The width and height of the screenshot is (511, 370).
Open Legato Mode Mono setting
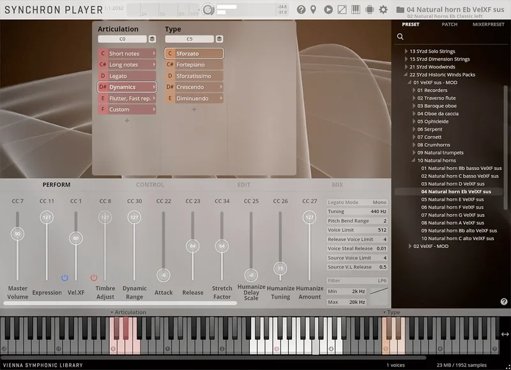(x=357, y=203)
